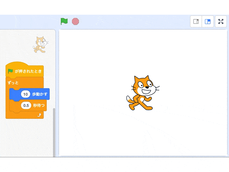
Task: Click the faded cat sprite watermark in the code area
Action: [x=40, y=44]
